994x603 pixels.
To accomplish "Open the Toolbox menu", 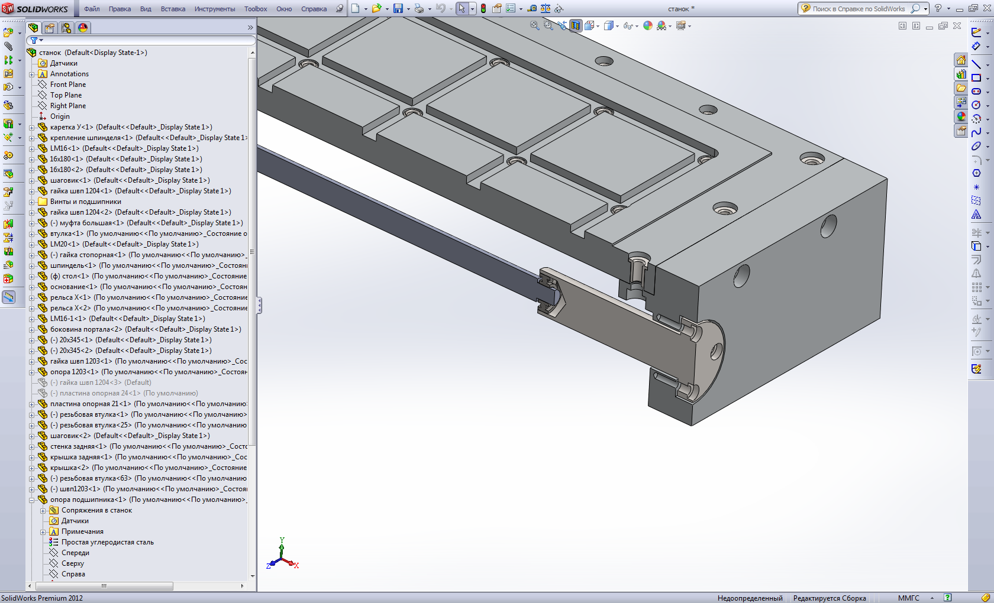I will point(256,9).
